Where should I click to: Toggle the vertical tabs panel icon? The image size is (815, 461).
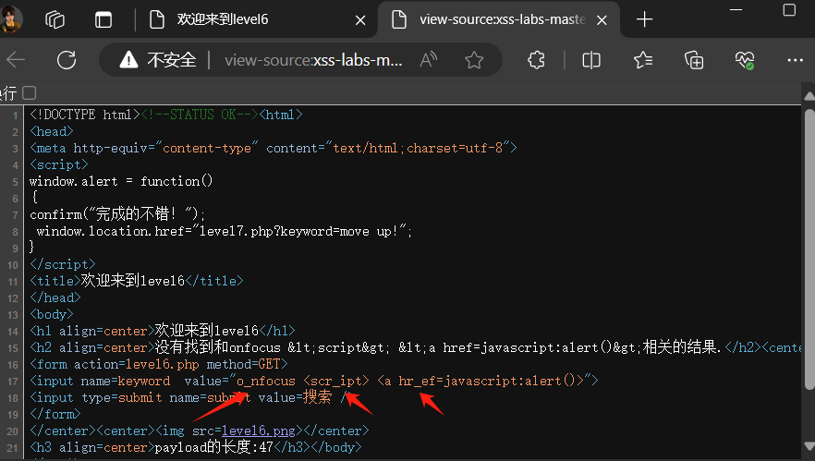point(103,19)
